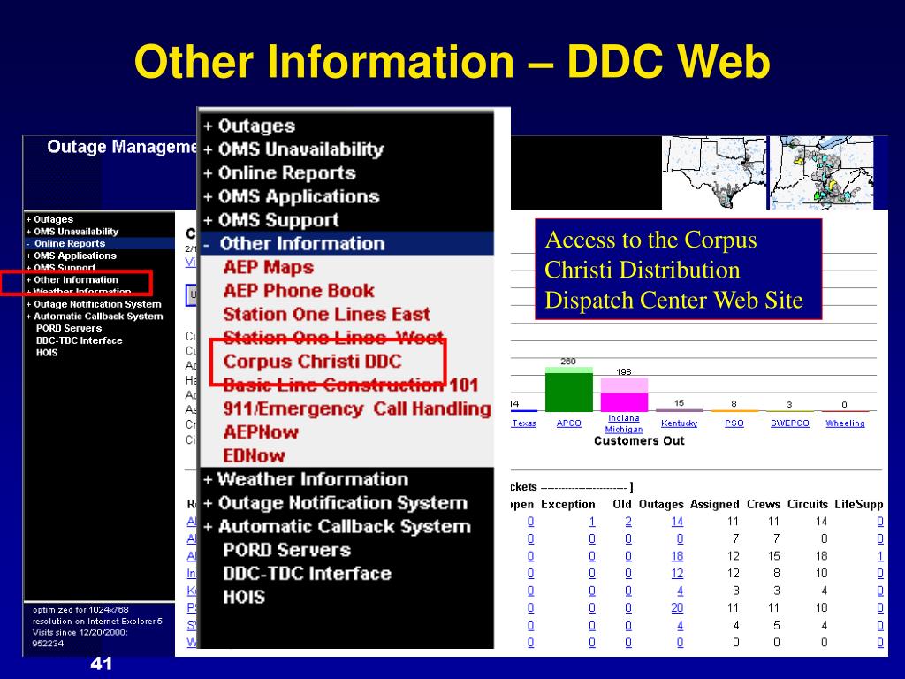Expand OMS Unavailability in the enlarged menu
This screenshot has height=679, width=905.
293,149
